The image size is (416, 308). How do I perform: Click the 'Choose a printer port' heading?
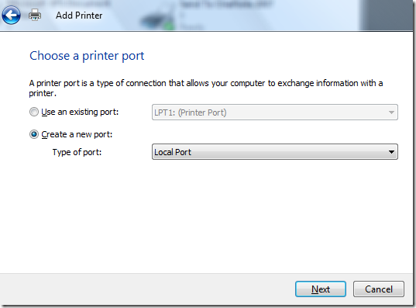point(87,56)
